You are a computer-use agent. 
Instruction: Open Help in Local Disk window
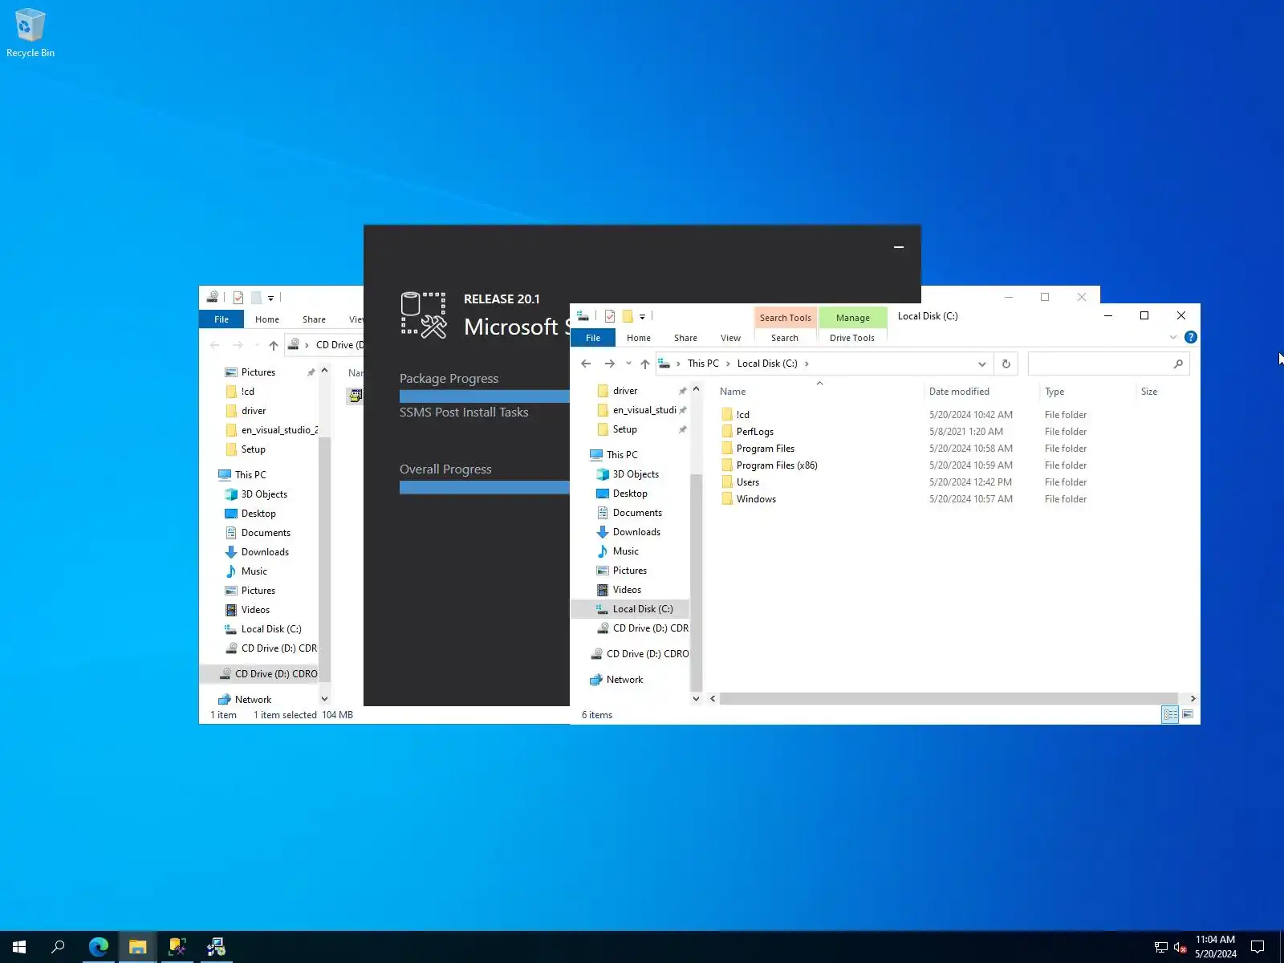(x=1191, y=337)
